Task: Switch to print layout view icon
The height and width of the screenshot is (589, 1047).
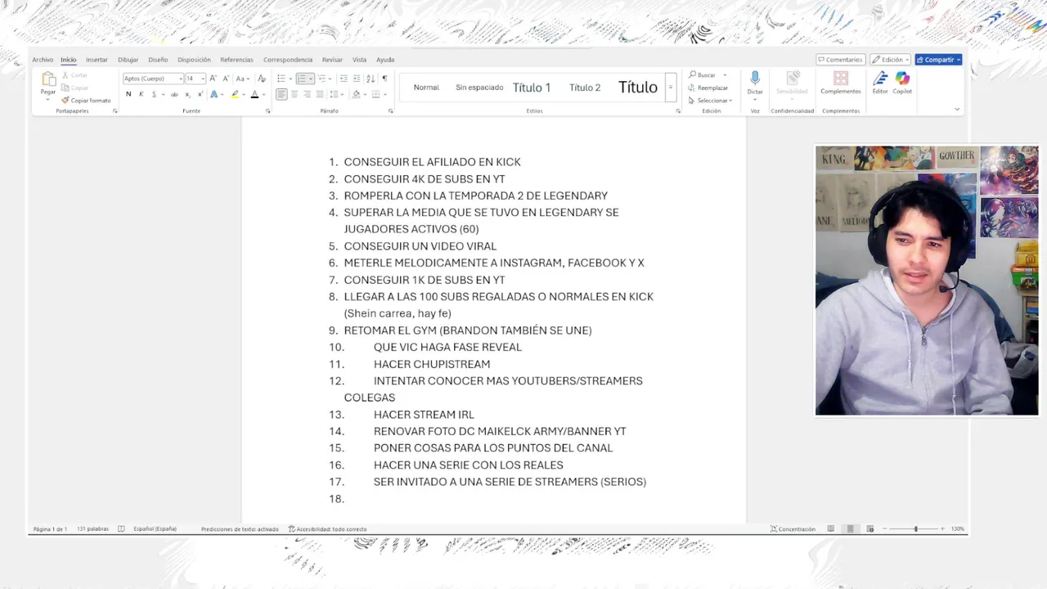Action: [851, 529]
